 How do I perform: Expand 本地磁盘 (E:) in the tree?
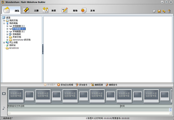[x=7, y=32]
